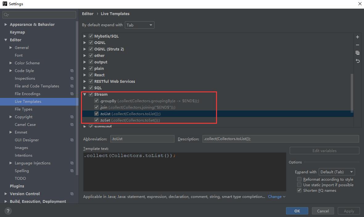The width and height of the screenshot is (364, 217).
Task: Disable the .groupBy template checkbox
Action: click(96, 101)
